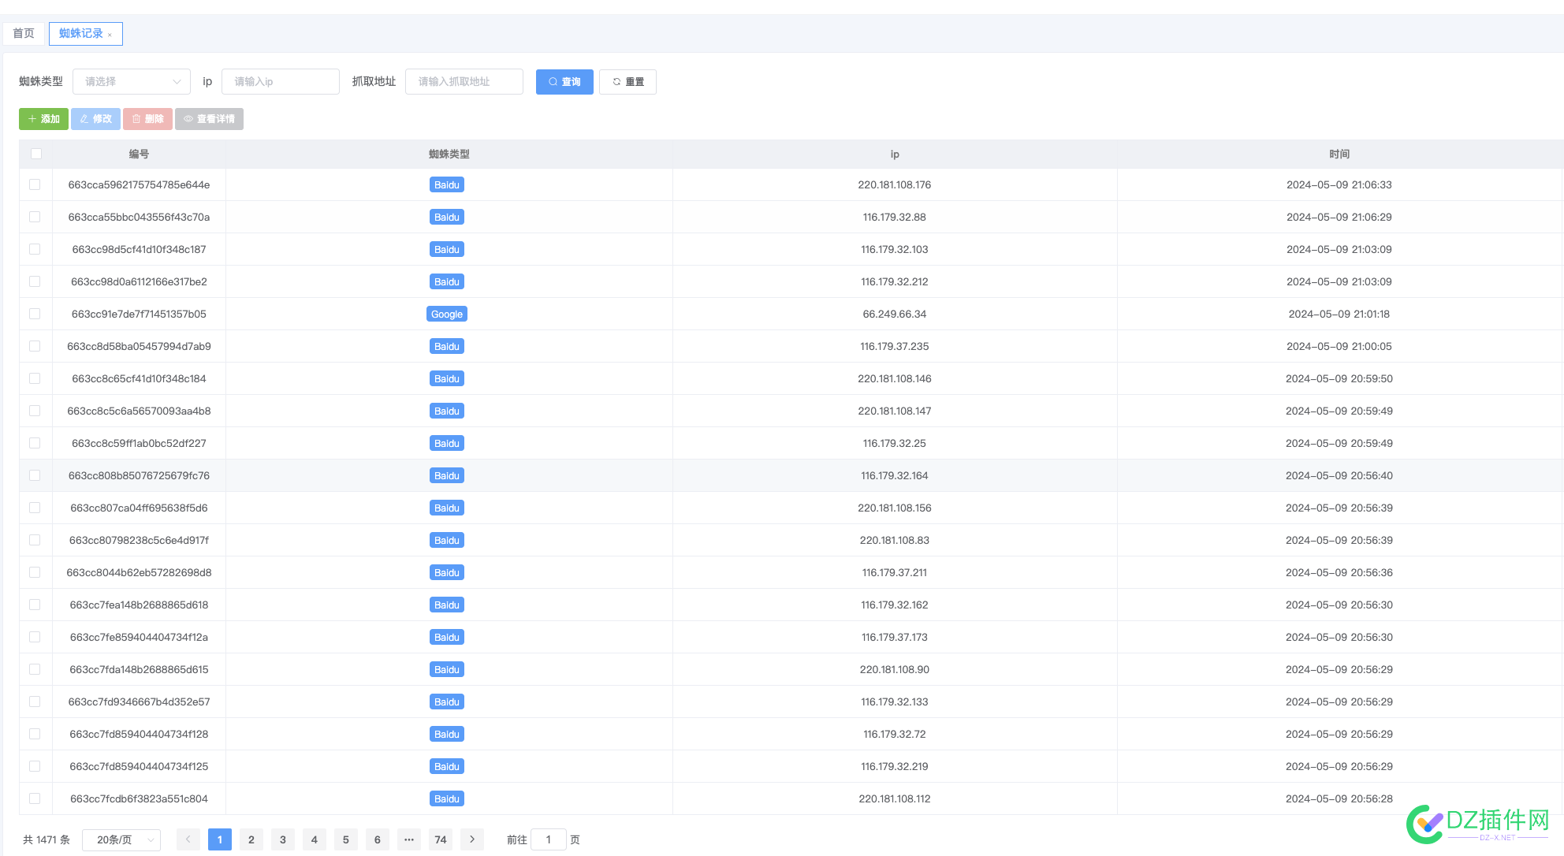Go to page 4
1564x856 pixels.
point(315,839)
